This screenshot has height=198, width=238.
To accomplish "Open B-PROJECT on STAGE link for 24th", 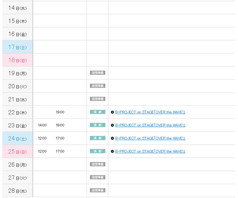I will point(150,138).
